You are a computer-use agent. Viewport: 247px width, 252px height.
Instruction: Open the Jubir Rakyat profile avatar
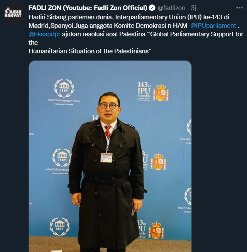coord(13,13)
